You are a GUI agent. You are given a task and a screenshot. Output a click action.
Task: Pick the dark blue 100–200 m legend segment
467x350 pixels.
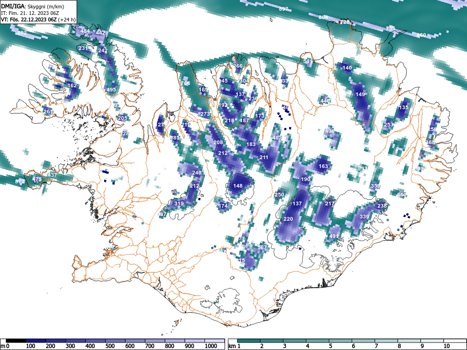36,341
